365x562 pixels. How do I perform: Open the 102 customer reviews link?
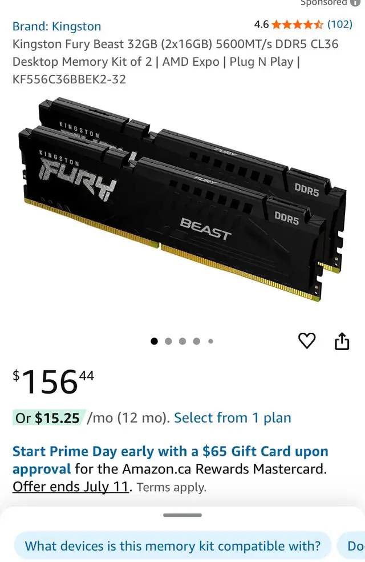click(x=339, y=25)
